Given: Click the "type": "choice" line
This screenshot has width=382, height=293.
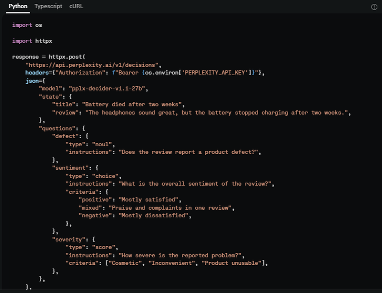Looking at the screenshot, I should point(93,176).
